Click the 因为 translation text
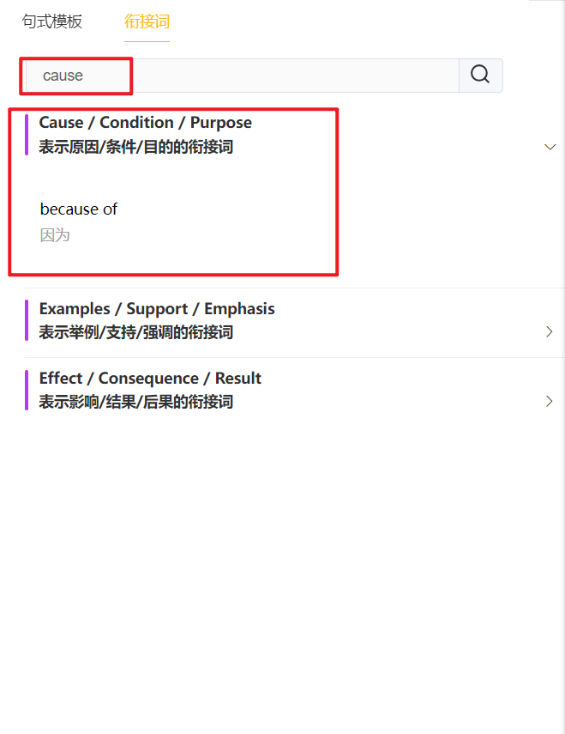Screen dimensions: 565x734 (x=55, y=234)
